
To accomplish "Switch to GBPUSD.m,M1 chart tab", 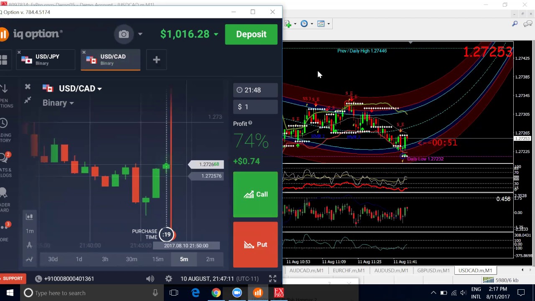I will pyautogui.click(x=433, y=270).
